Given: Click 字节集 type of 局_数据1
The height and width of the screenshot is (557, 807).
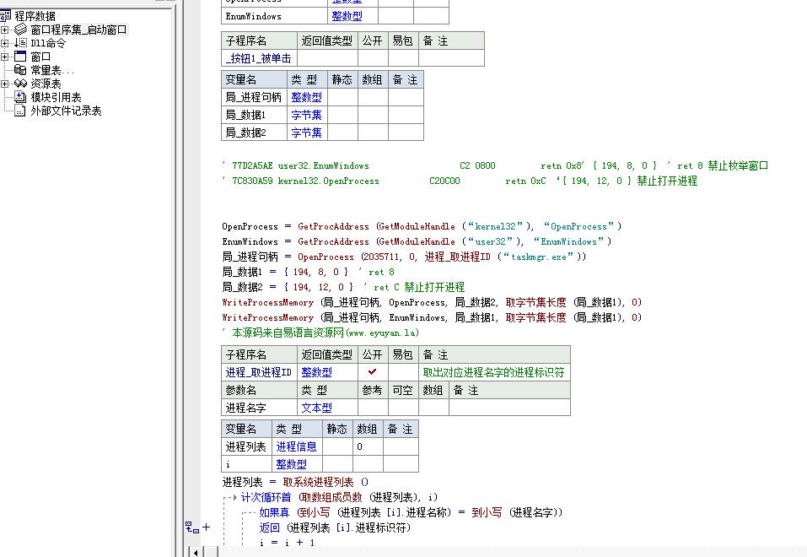Looking at the screenshot, I should [307, 115].
